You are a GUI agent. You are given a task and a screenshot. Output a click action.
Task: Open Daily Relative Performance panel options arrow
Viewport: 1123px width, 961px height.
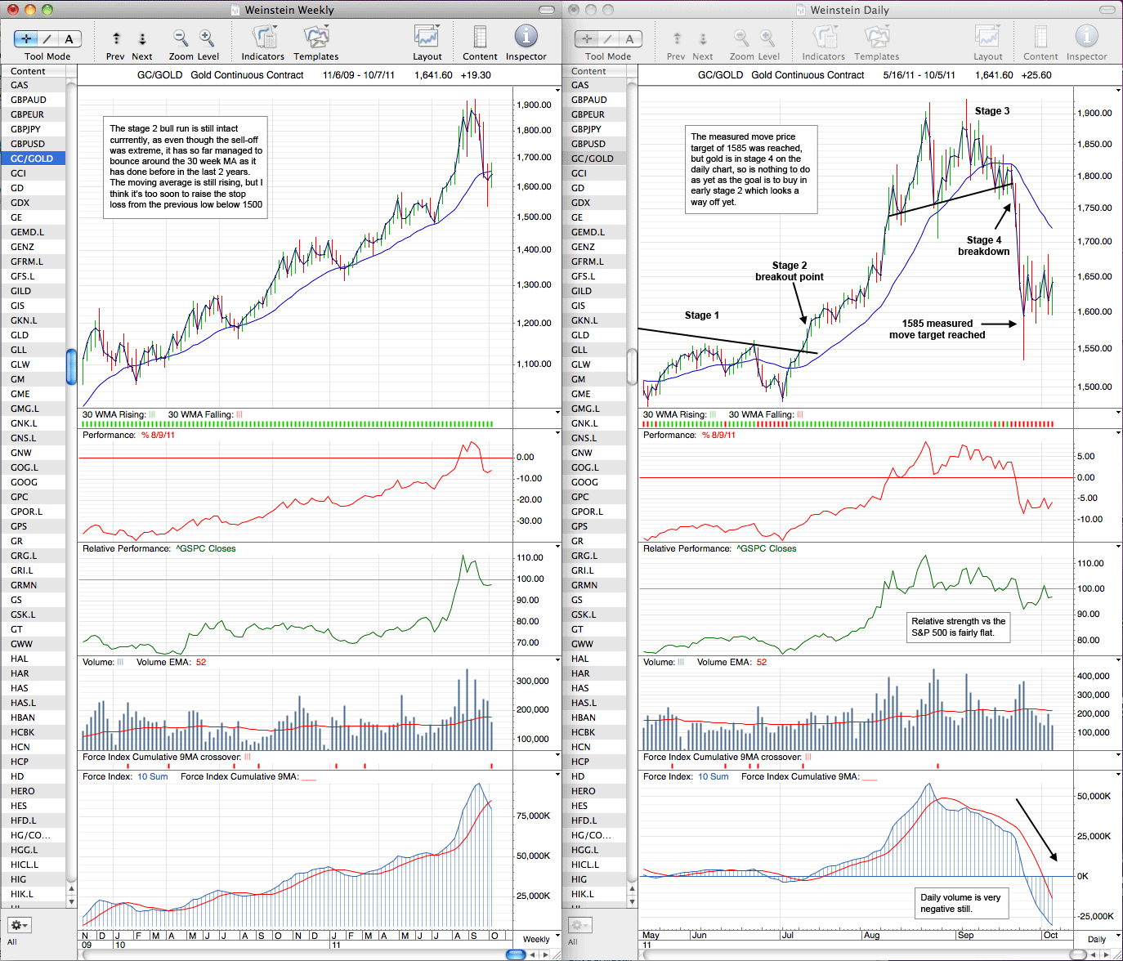pyautogui.click(x=1118, y=547)
